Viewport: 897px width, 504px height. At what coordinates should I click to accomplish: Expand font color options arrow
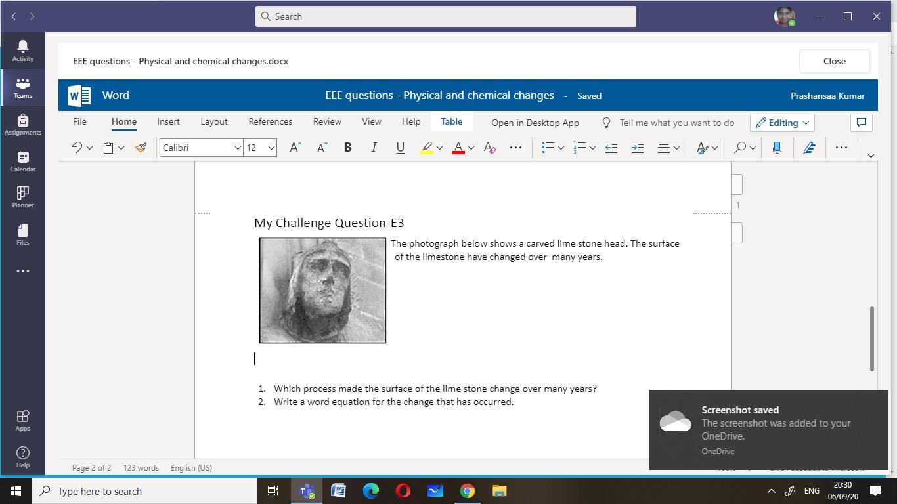pos(471,148)
